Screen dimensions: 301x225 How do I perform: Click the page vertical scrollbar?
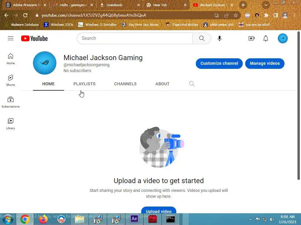pyautogui.click(x=299, y=105)
